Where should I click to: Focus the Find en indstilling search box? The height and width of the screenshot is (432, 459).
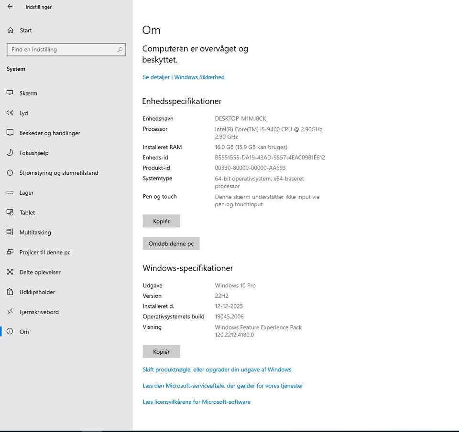(66, 49)
